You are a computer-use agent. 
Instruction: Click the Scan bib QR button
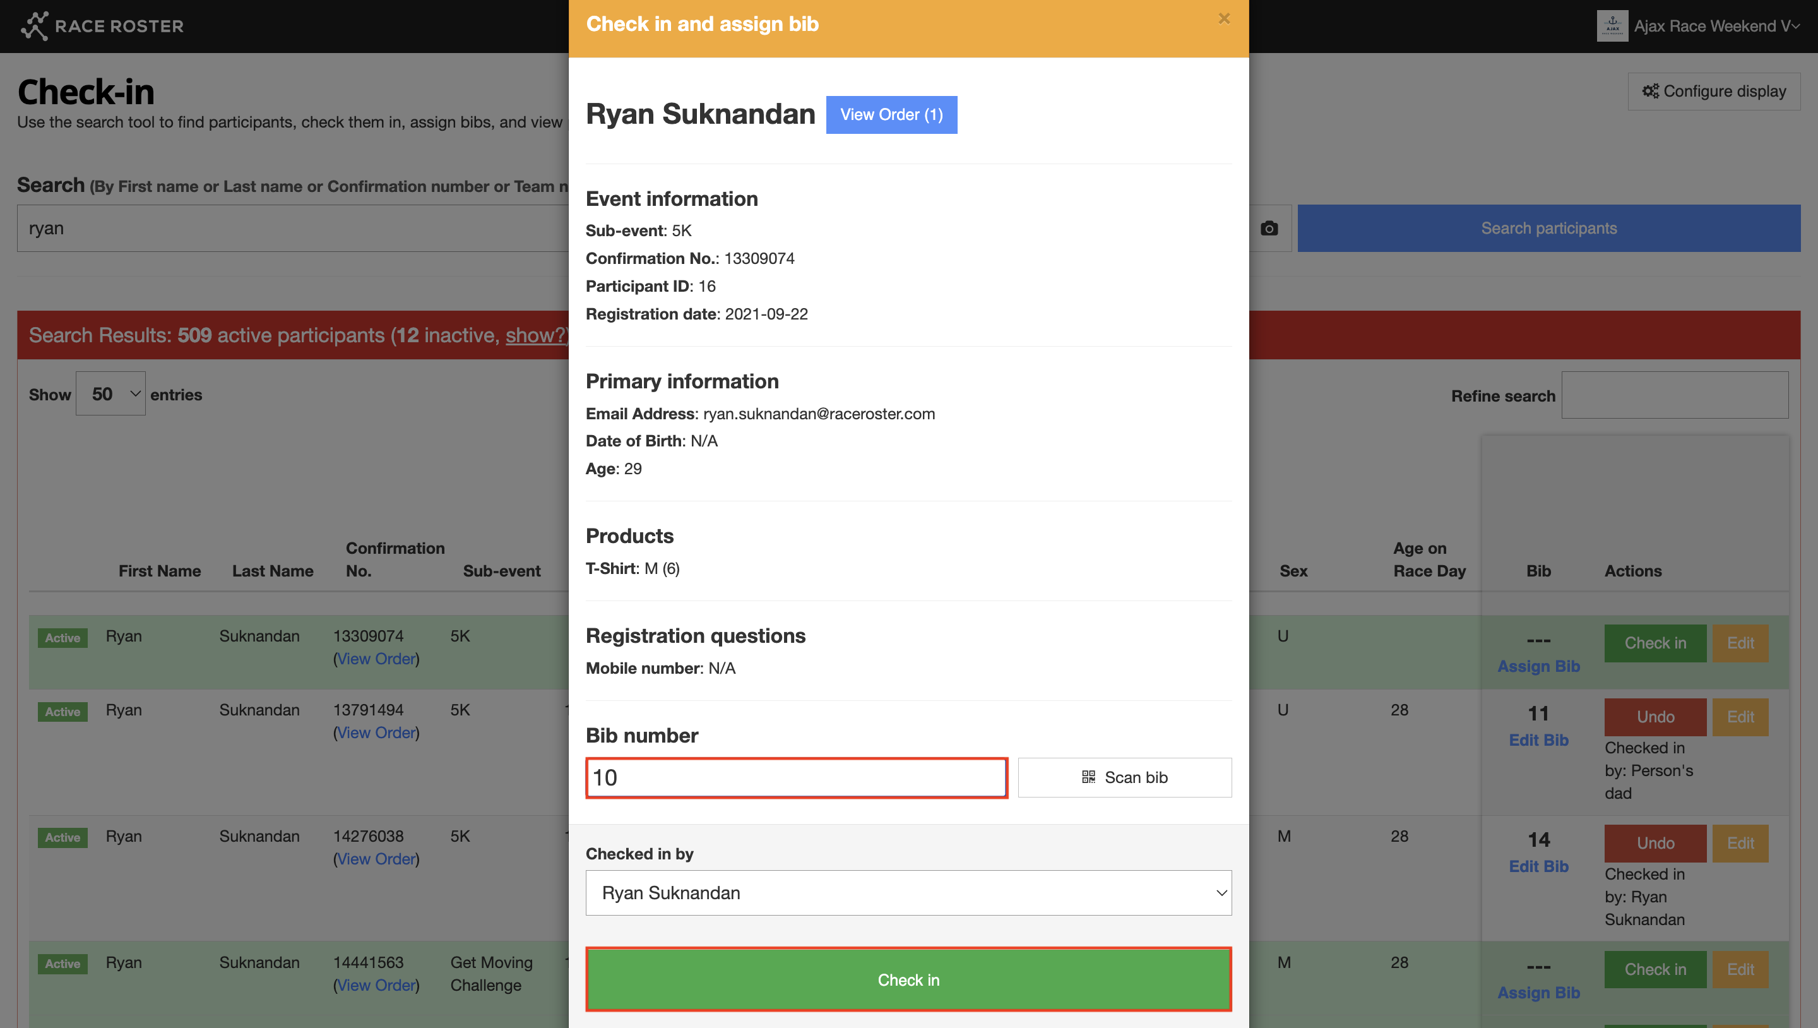tap(1124, 777)
